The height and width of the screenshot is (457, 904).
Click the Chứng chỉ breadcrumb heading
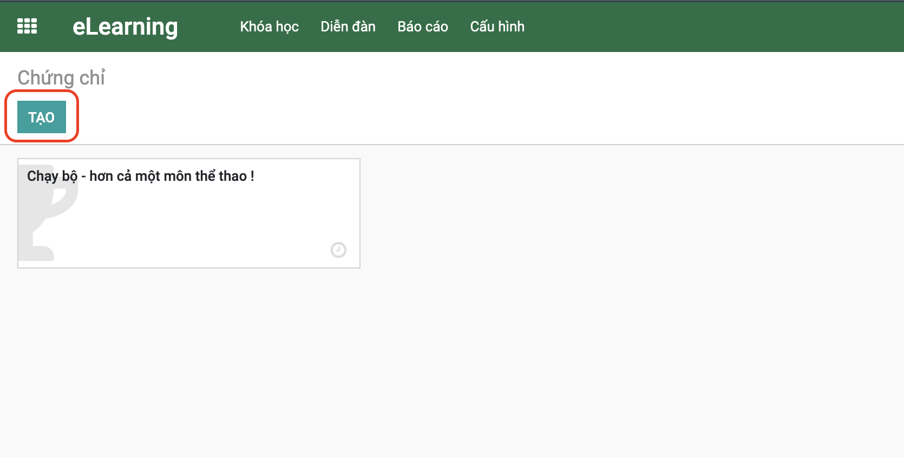coord(61,78)
